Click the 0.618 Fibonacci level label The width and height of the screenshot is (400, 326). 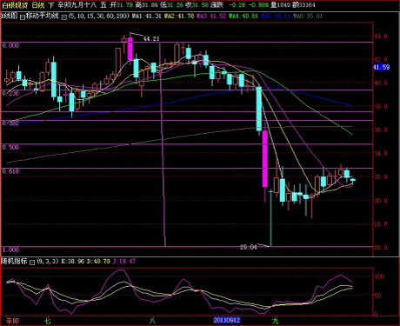click(10, 171)
